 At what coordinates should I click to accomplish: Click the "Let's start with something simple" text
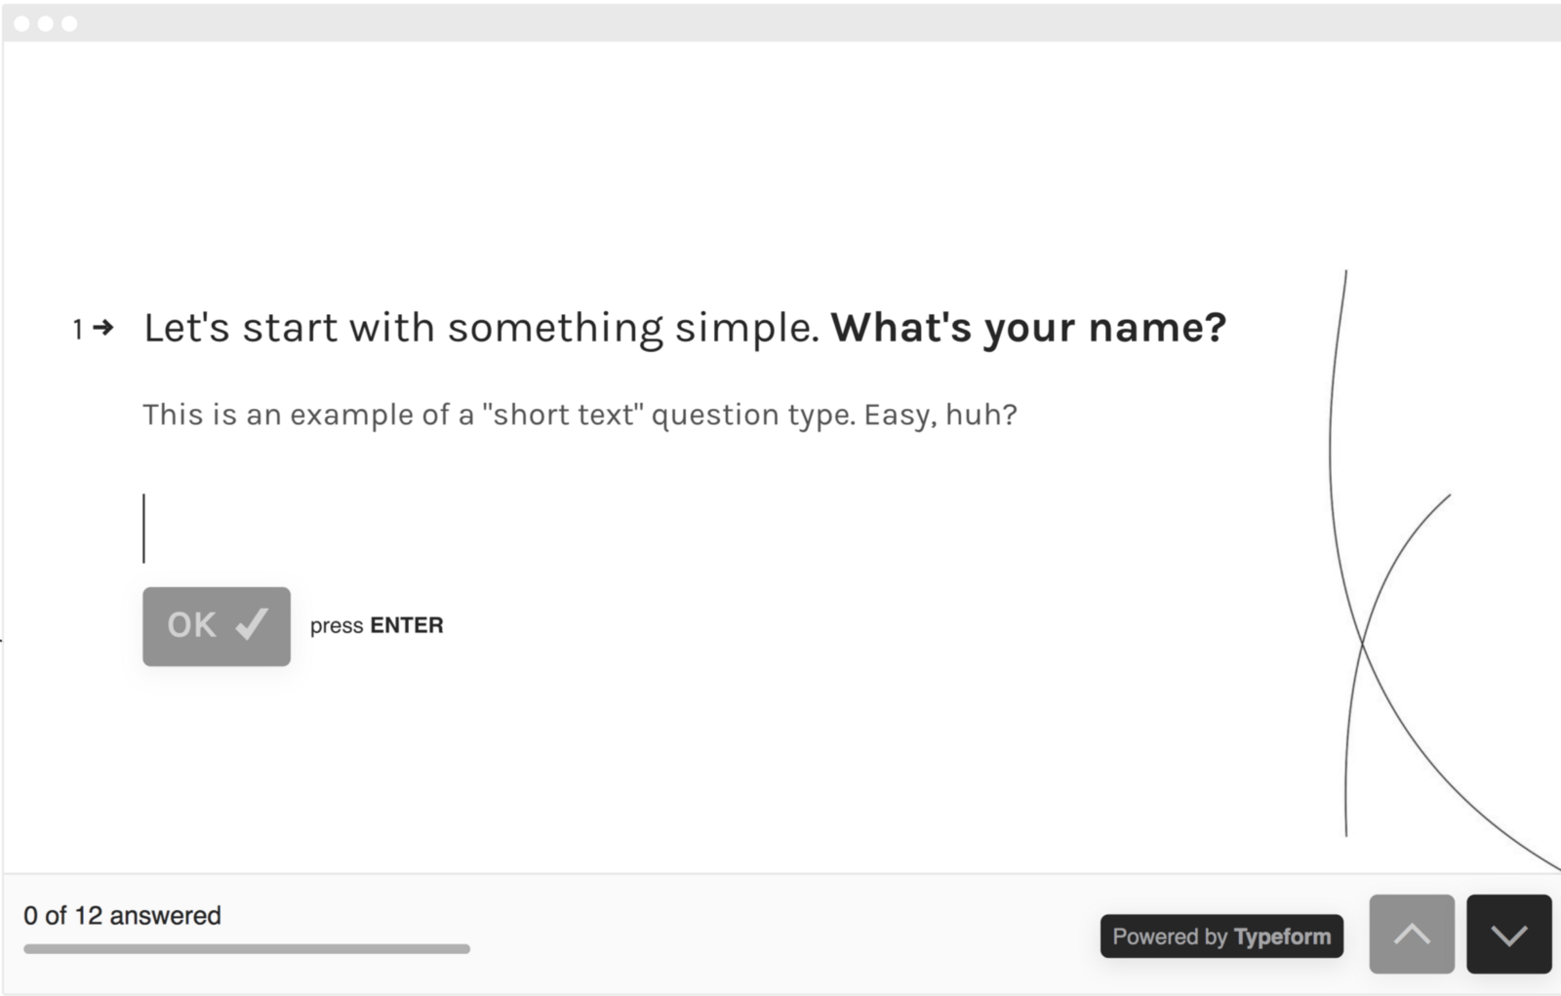pyautogui.click(x=481, y=328)
